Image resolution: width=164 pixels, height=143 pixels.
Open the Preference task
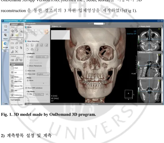pos(17,95)
